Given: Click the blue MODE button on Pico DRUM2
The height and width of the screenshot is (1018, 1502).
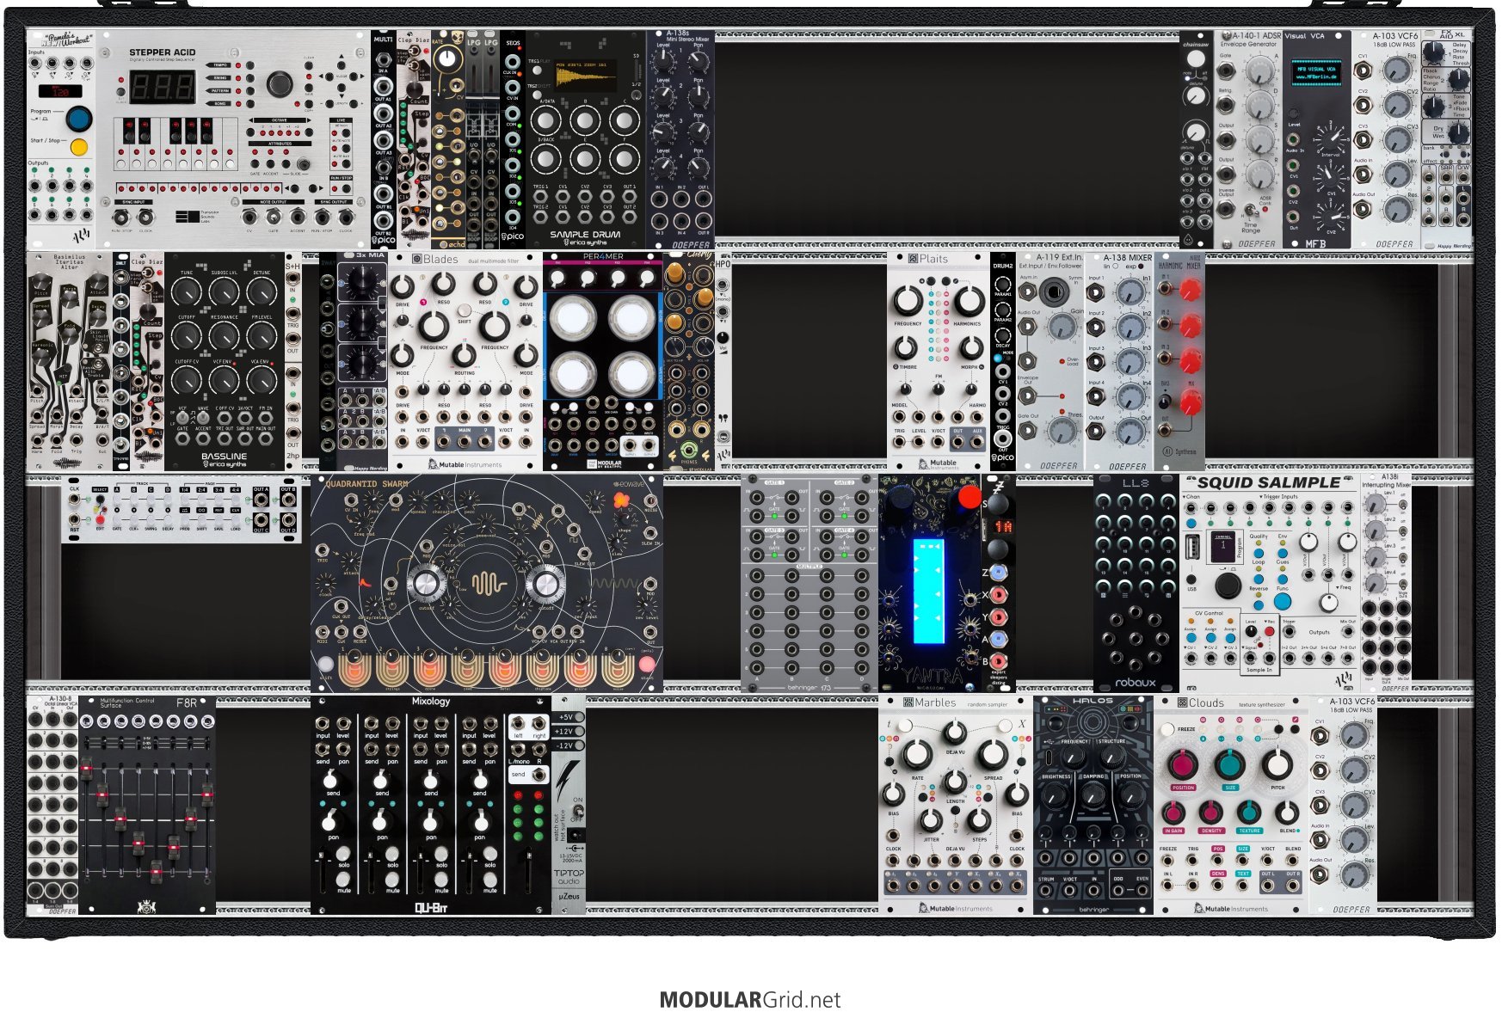Looking at the screenshot, I should (x=997, y=358).
